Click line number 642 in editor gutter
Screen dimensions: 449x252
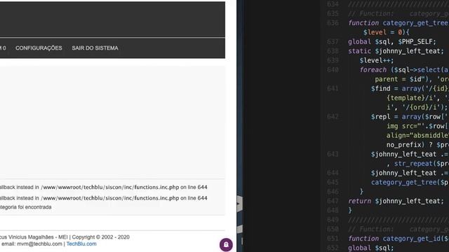pos(333,117)
